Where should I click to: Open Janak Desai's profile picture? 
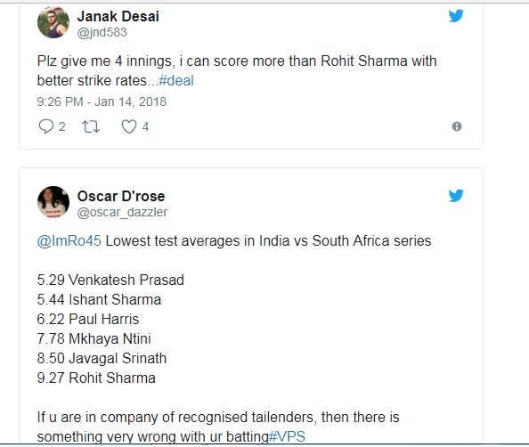pyautogui.click(x=53, y=22)
